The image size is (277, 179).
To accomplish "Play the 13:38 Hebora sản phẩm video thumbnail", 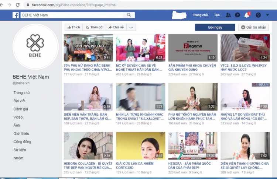I will (193, 146).
